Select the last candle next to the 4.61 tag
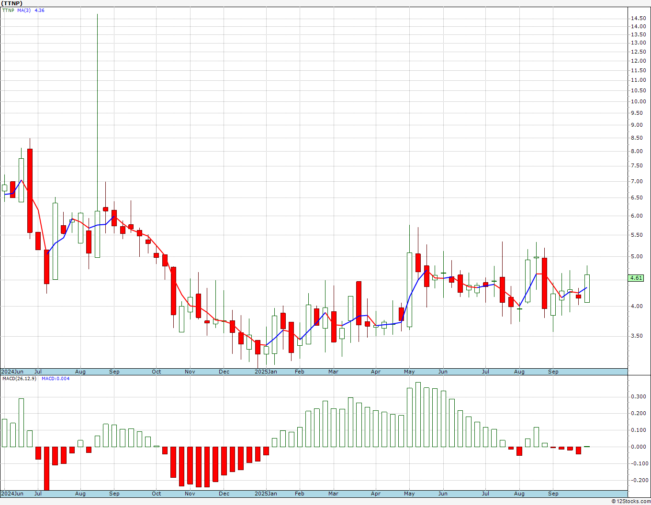The image size is (651, 505). pyautogui.click(x=587, y=288)
